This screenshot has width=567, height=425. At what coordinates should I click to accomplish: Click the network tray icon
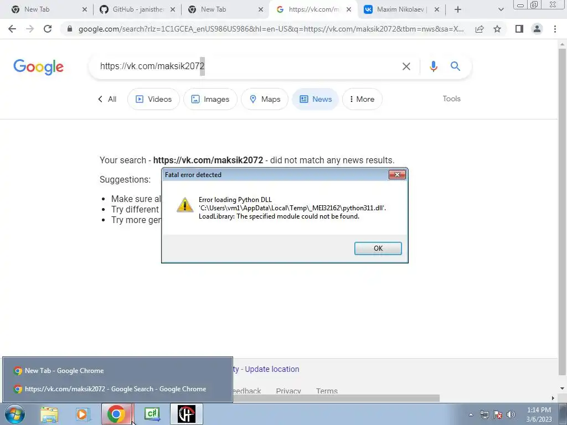click(x=484, y=414)
